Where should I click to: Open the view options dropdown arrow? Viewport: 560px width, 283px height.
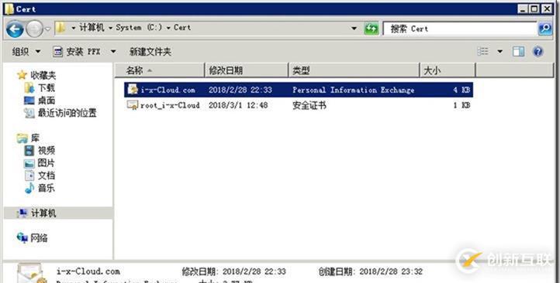point(500,52)
